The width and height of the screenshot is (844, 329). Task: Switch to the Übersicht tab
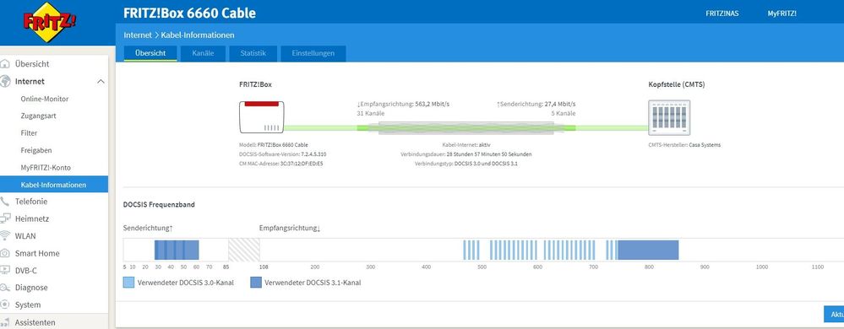(x=150, y=53)
